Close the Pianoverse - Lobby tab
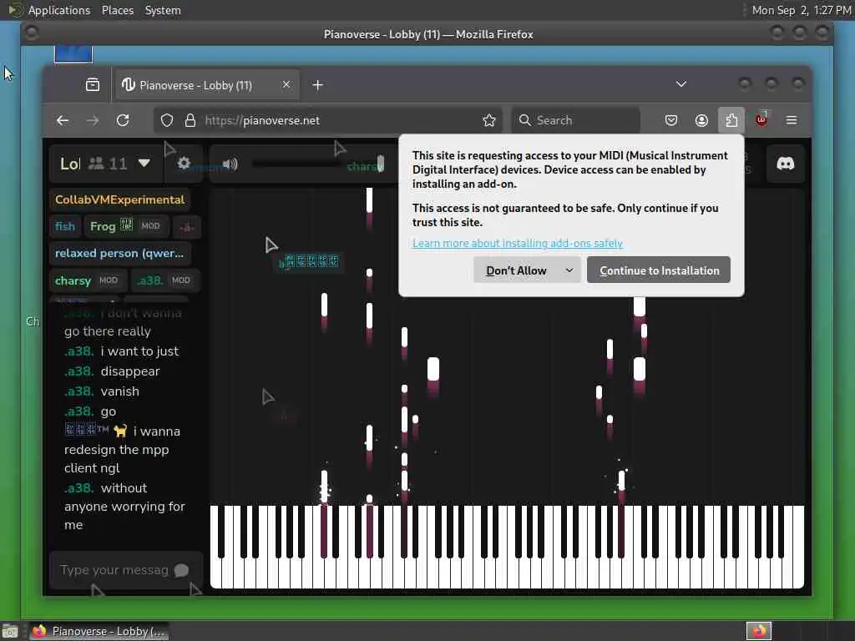 coord(286,85)
